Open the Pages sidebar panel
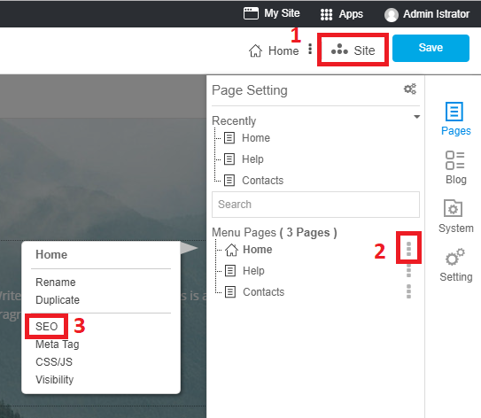Viewport: 481px width, 418px height. click(455, 119)
